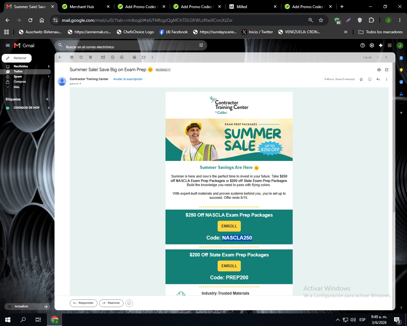The image size is (407, 326).
Task: Open Google apps grid
Action: [x=390, y=45]
